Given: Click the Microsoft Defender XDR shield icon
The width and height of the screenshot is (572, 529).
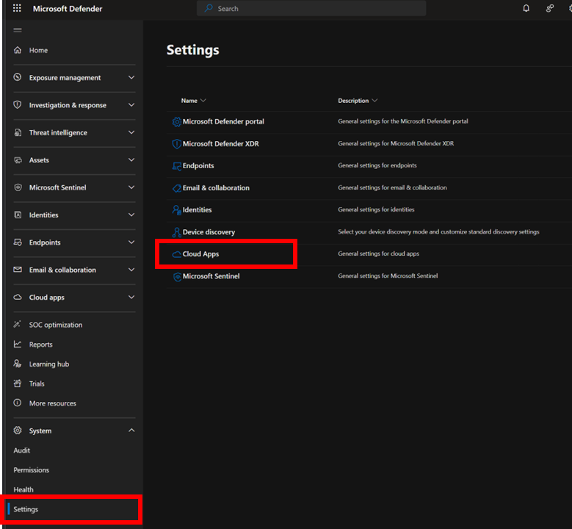Looking at the screenshot, I should tap(176, 144).
